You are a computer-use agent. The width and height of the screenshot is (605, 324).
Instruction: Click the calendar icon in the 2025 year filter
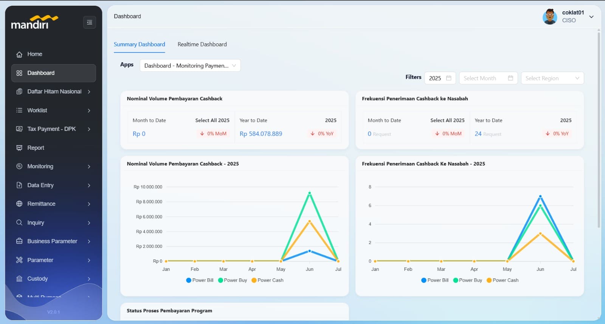point(449,78)
